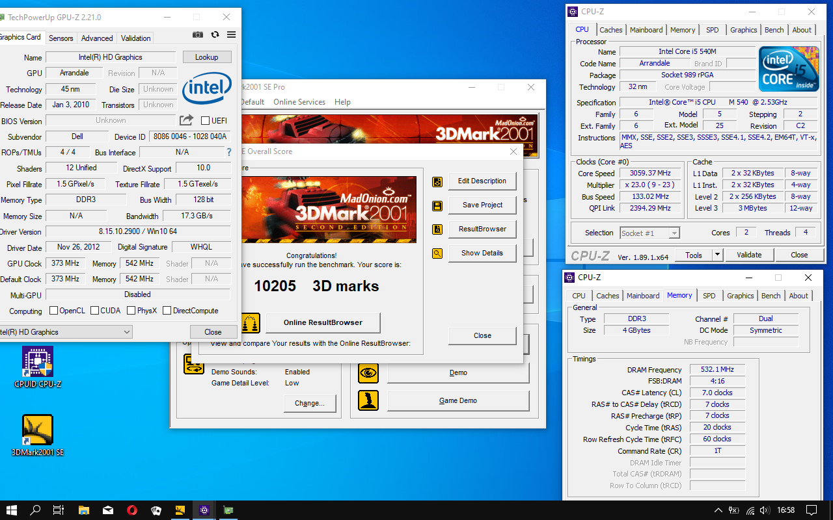The height and width of the screenshot is (520, 833).
Task: Open 3DMark2001 SE desktop shortcut
Action: 38,435
